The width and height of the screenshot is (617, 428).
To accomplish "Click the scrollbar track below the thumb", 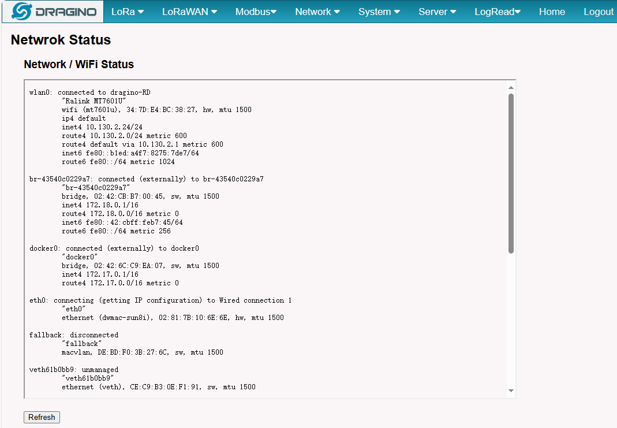I will 511,320.
